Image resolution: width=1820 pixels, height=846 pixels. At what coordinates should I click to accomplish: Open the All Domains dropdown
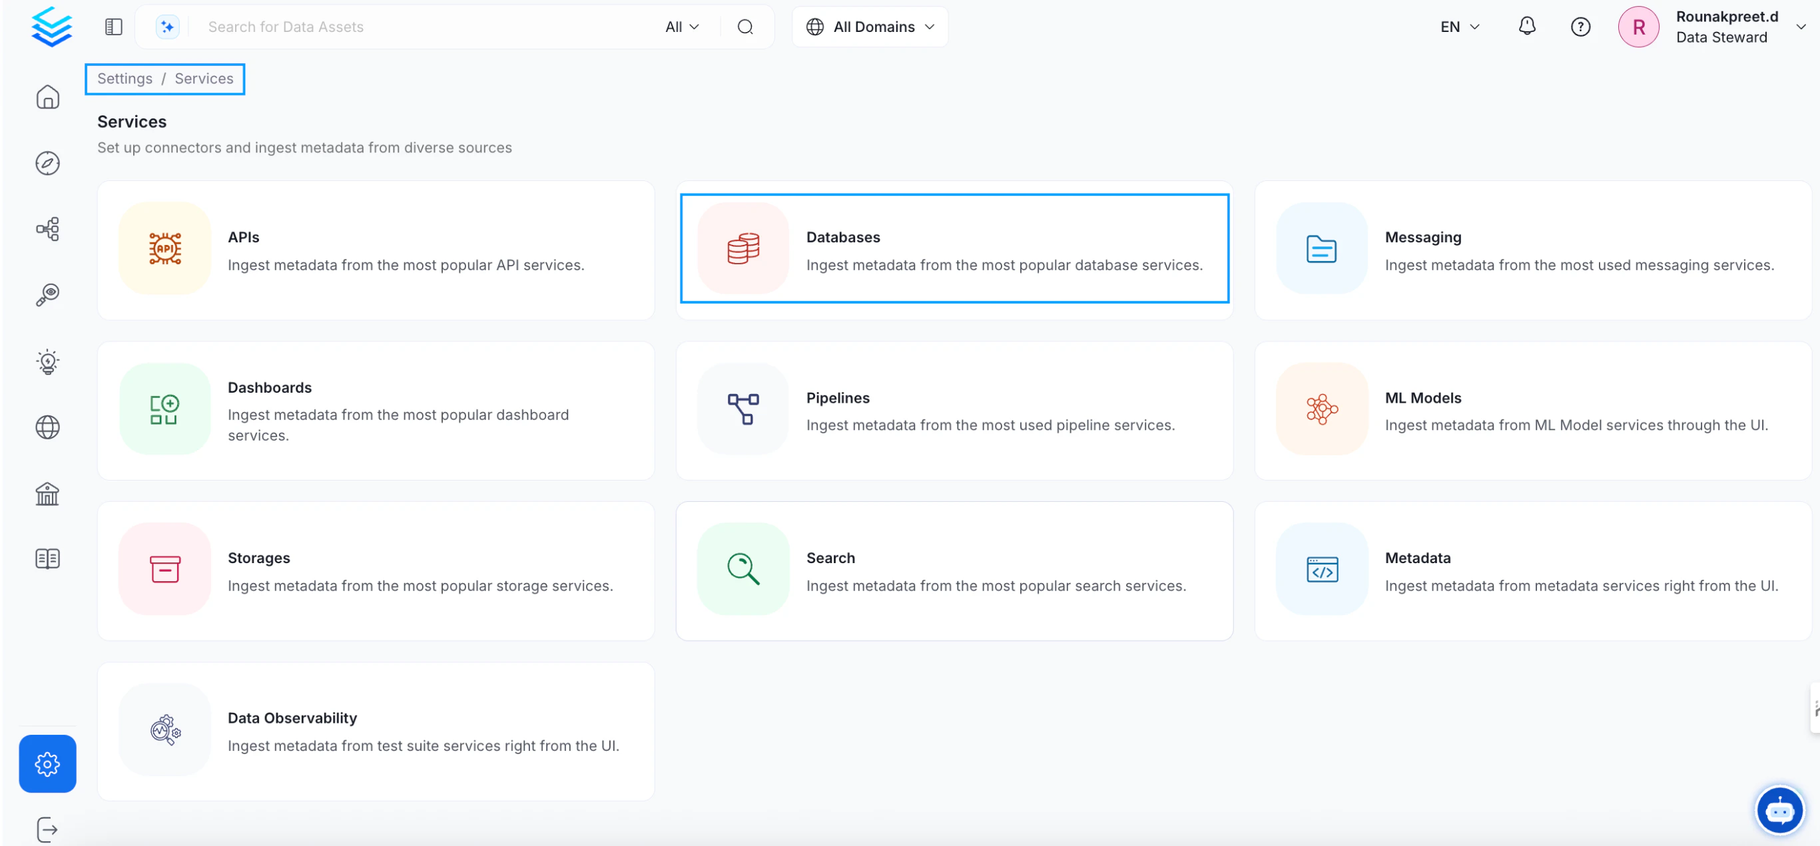pyautogui.click(x=870, y=27)
